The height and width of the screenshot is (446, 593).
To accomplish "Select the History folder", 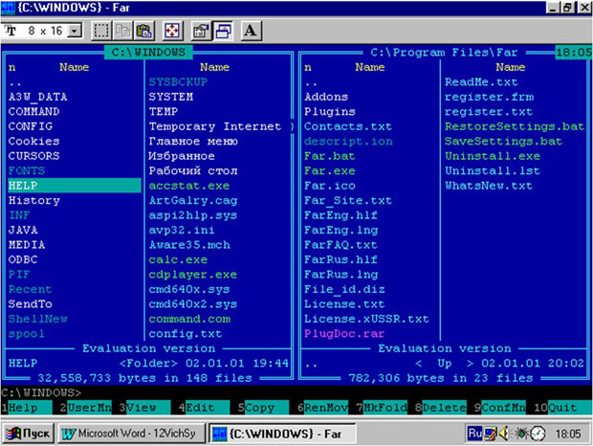I will [x=34, y=200].
